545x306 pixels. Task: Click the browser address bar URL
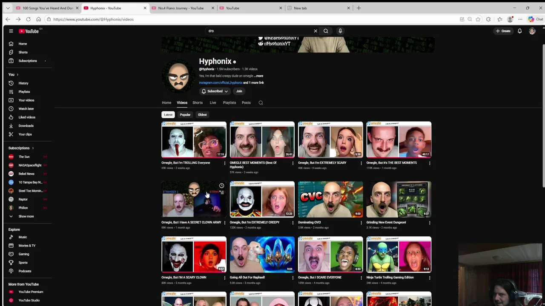pos(93,19)
